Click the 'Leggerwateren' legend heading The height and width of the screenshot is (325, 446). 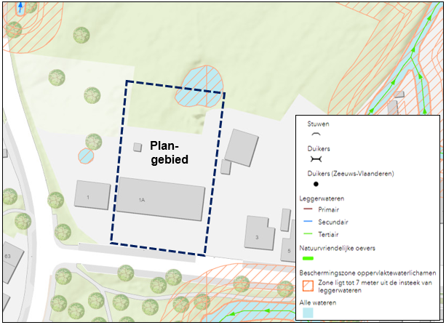pyautogui.click(x=322, y=198)
